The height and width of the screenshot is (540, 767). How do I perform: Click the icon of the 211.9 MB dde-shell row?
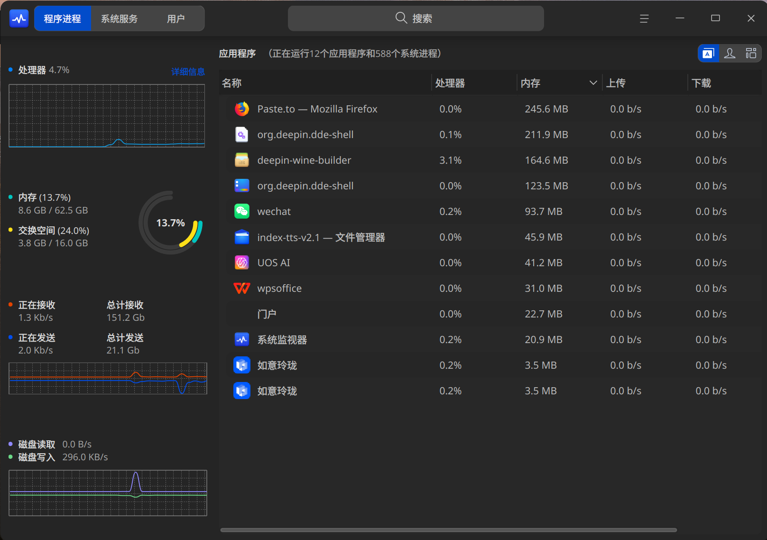coord(242,135)
